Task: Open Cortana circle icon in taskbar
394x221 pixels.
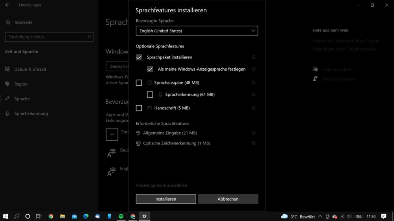Action: (x=28, y=216)
